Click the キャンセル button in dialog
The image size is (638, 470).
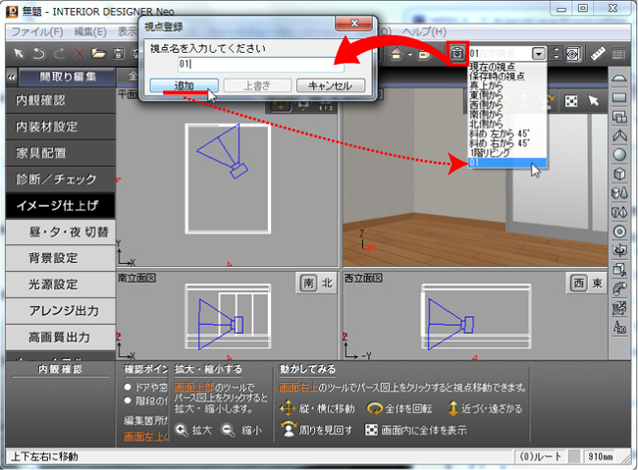tap(329, 85)
